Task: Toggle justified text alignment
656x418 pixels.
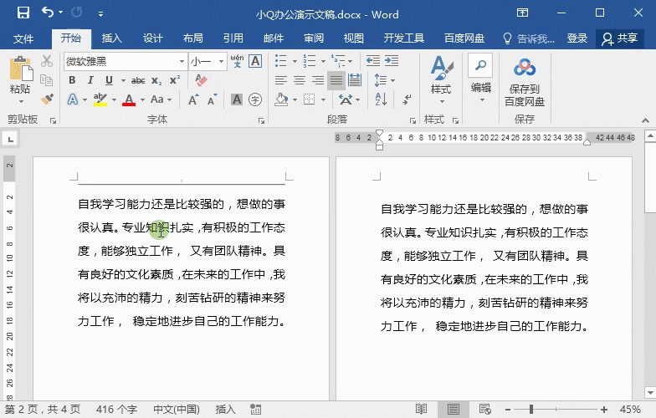Action: [x=336, y=80]
